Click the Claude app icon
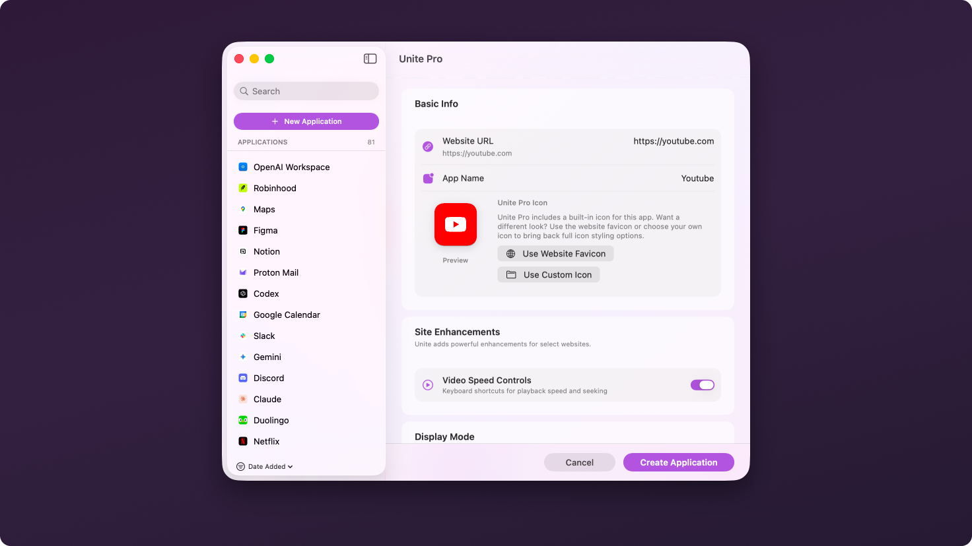Screen dimensions: 972x546 243,399
